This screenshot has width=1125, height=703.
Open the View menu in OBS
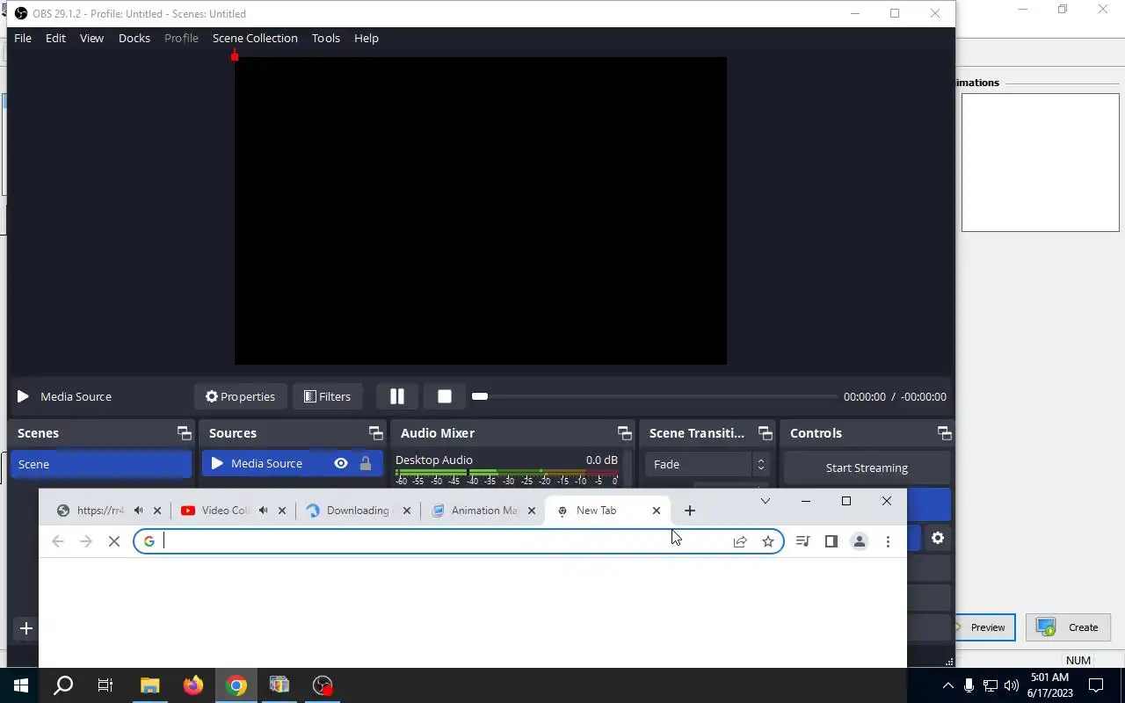(91, 38)
